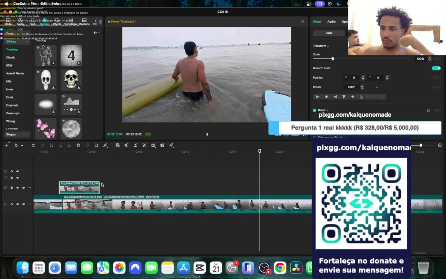
Task: Click the Redo arrow in the timeline toolbar
Action: (42, 145)
